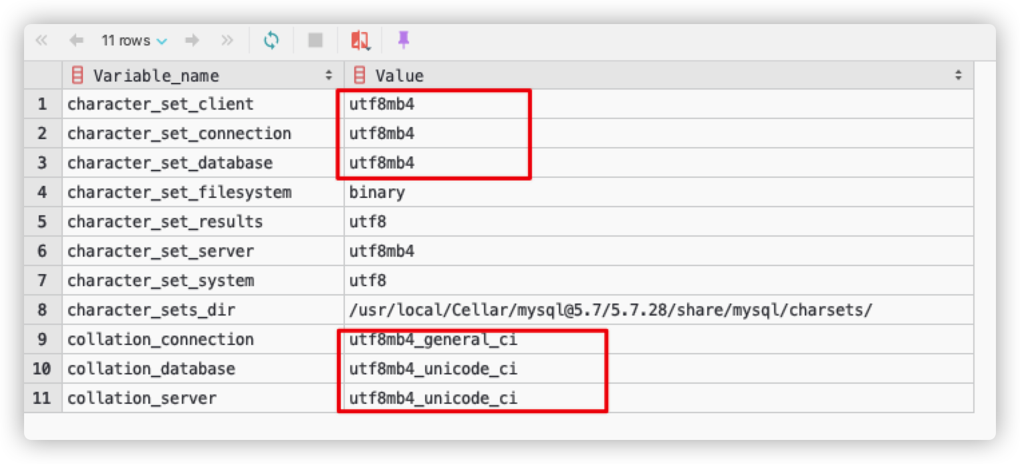
Task: Click the red compare data icon
Action: point(360,41)
